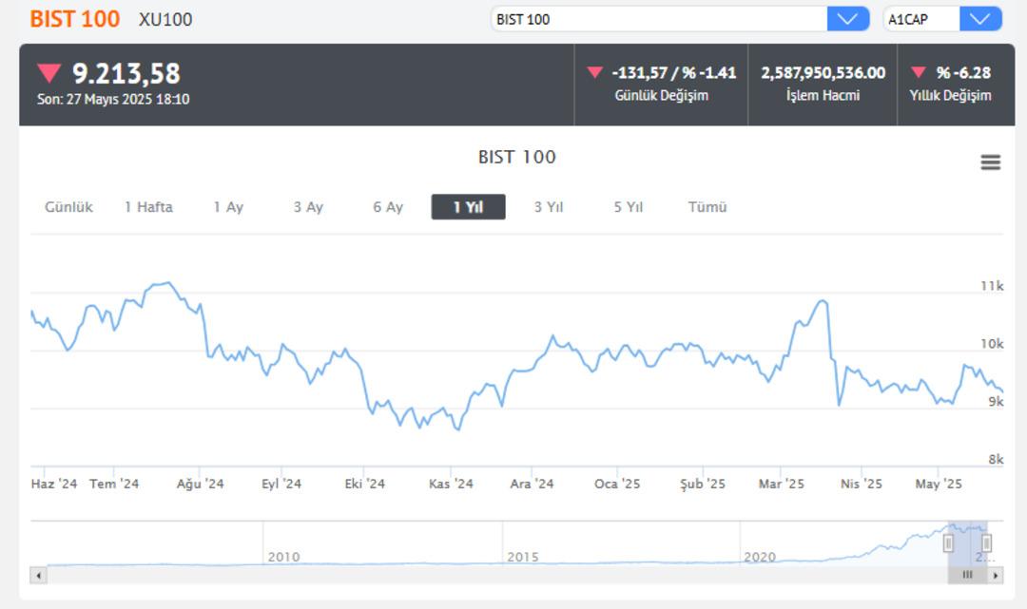Click the navigator left range handle
The height and width of the screenshot is (609, 1027).
948,542
